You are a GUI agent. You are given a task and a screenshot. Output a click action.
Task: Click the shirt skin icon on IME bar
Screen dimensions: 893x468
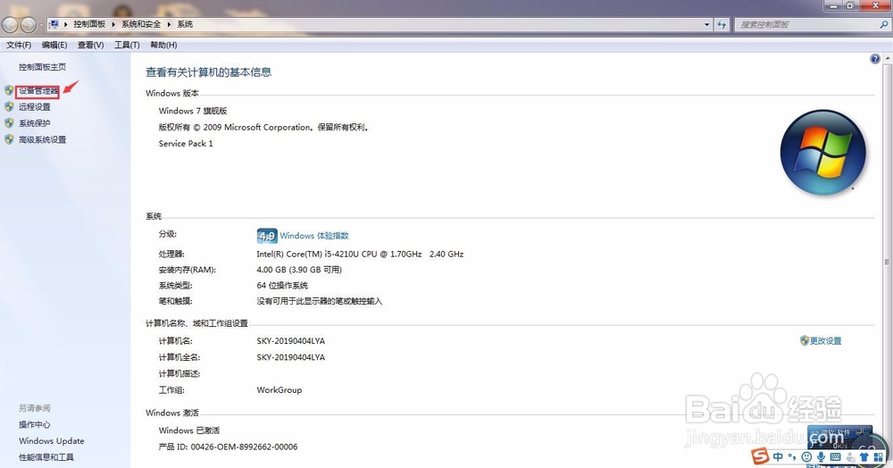click(x=864, y=456)
